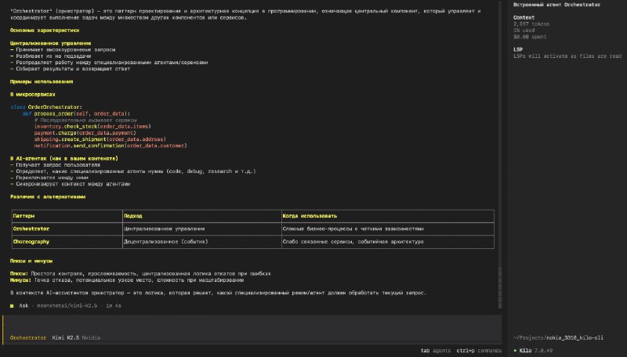Click the 'Orchestrator' table cell

coord(67,229)
